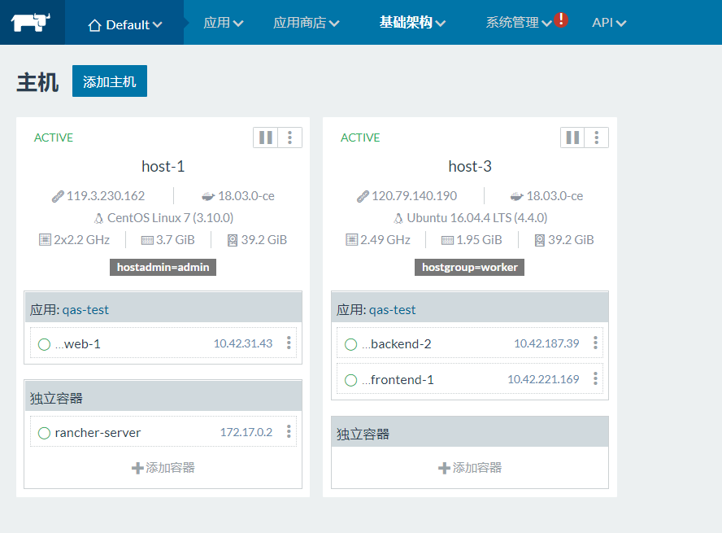Open qas-test stack link on host-3
Screen dimensions: 722x533
click(393, 309)
